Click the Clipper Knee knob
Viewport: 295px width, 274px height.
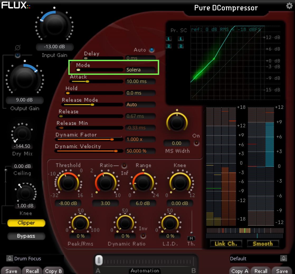(26, 193)
